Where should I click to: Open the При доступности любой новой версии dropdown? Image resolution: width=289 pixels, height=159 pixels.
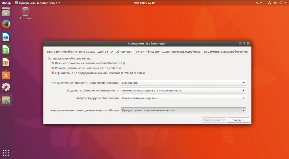(183, 110)
